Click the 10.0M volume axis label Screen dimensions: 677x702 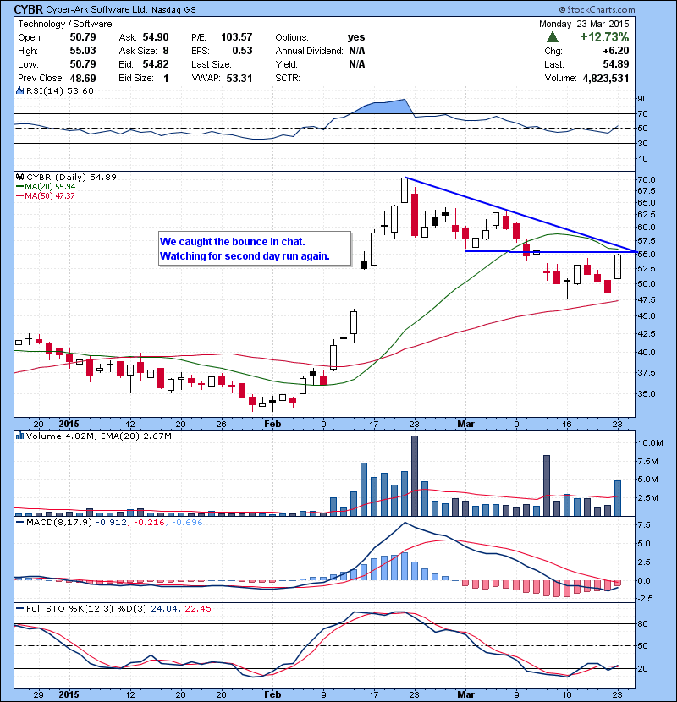tap(651, 443)
